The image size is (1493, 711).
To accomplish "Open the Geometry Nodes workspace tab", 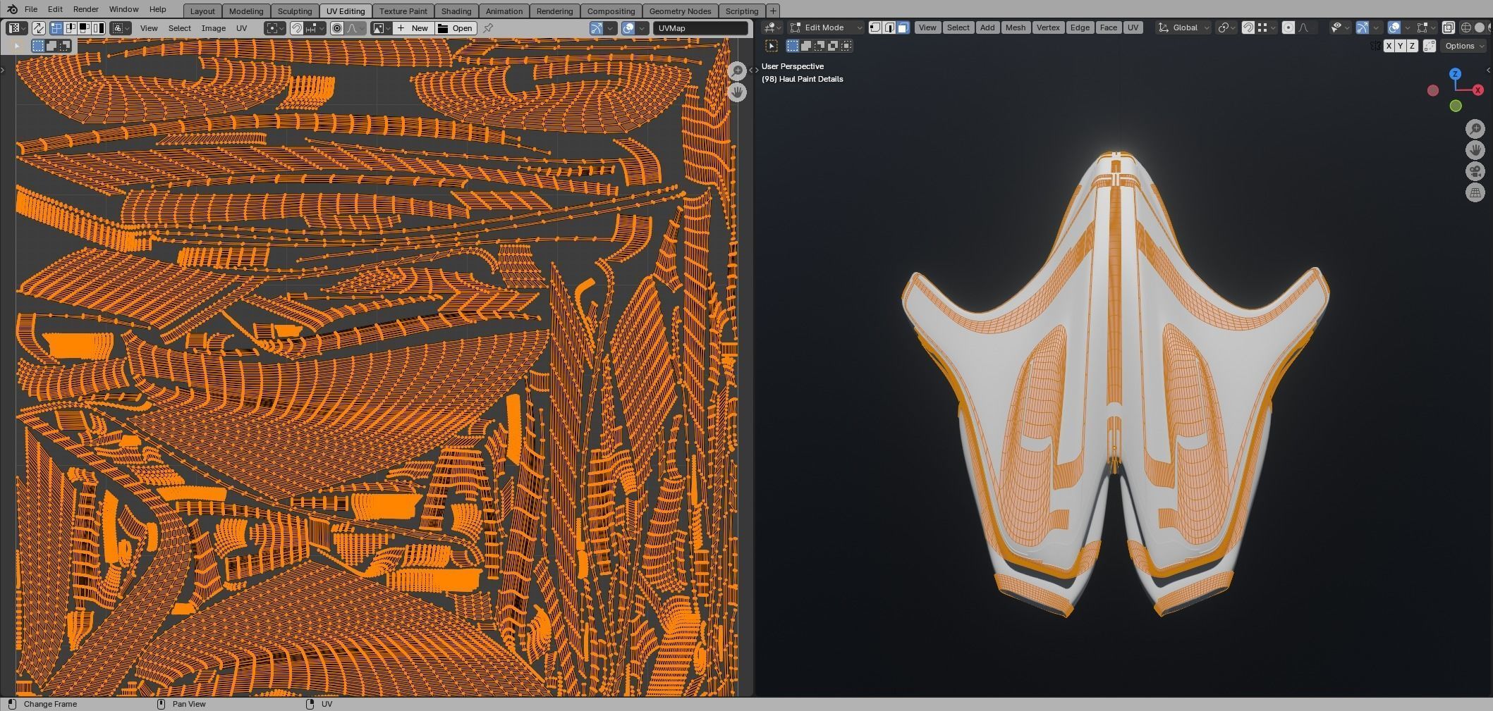I will (x=680, y=11).
